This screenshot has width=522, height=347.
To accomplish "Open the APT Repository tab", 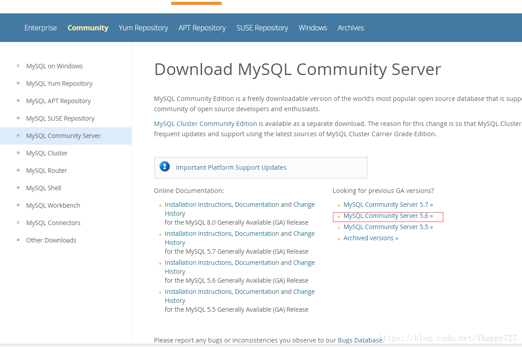I will (202, 28).
